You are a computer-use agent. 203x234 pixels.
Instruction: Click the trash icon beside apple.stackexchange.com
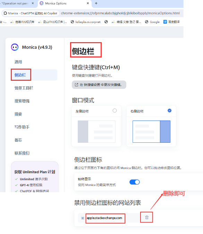147,217
